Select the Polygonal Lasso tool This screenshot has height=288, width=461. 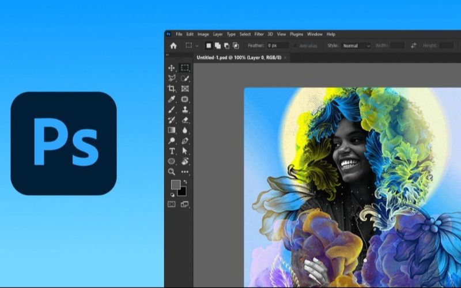click(x=172, y=78)
